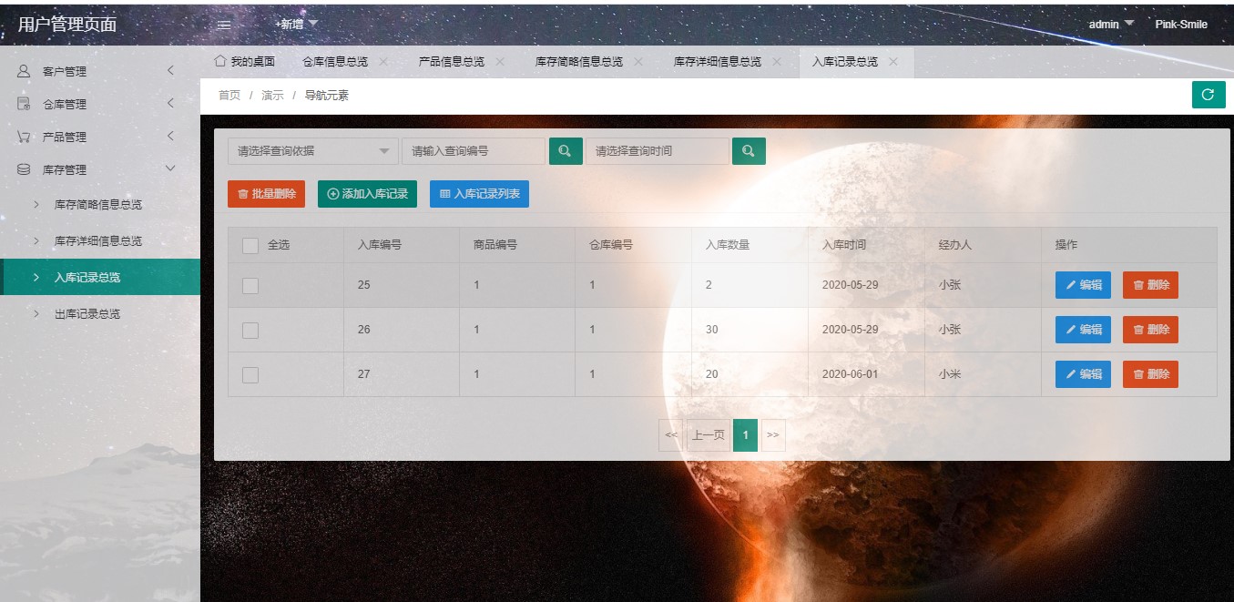Switch to the 我的桌面 tab
This screenshot has width=1234, height=602.
click(246, 63)
